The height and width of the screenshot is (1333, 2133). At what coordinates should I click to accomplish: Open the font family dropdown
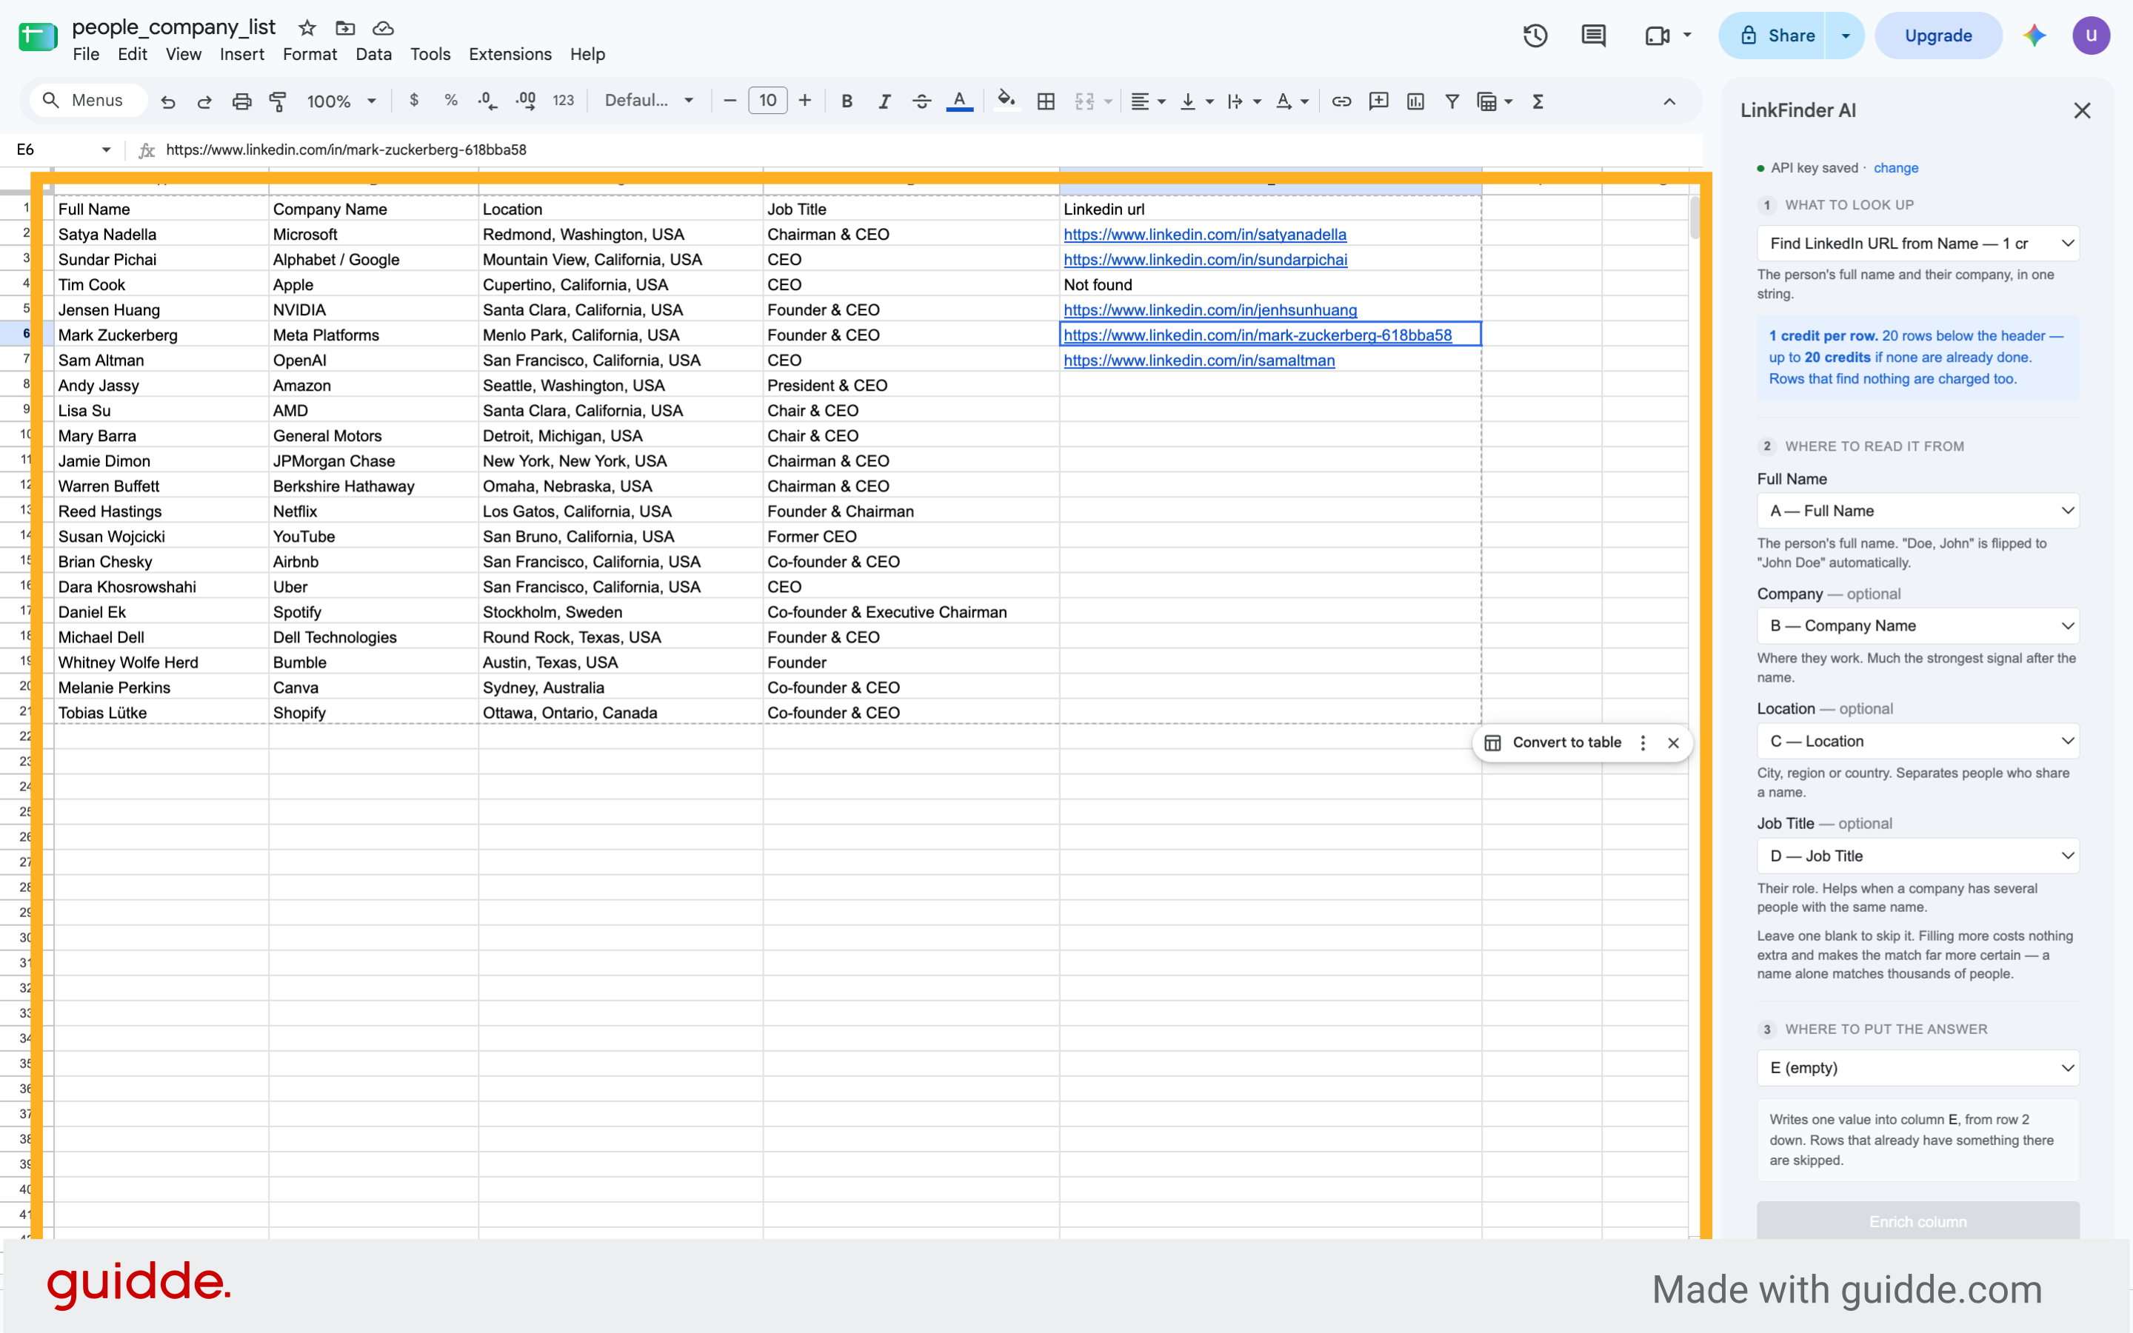pyautogui.click(x=648, y=101)
